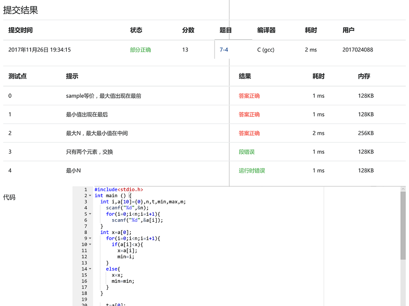Click the 2 ms time for test point 2
This screenshot has width=409, height=306.
click(x=319, y=133)
